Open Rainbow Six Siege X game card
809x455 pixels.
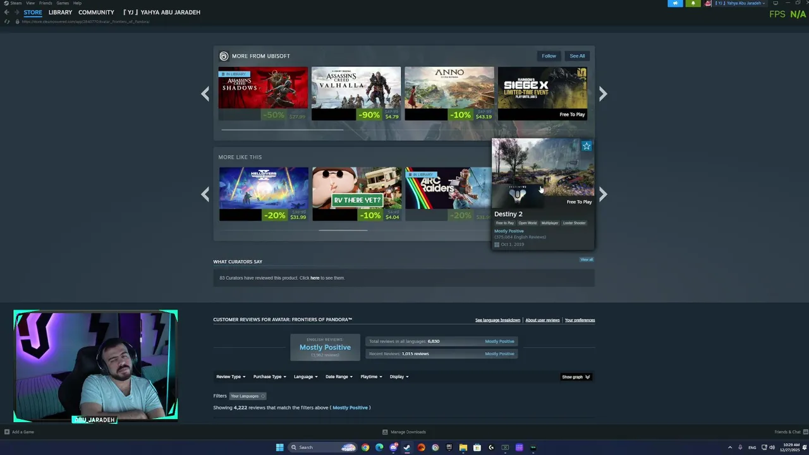[x=542, y=94]
